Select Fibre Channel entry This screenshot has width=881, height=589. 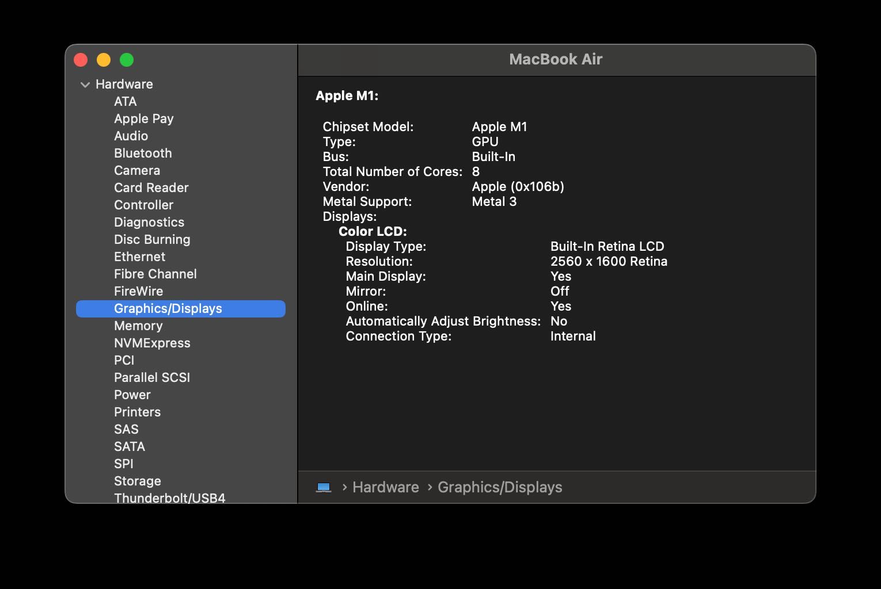[155, 274]
